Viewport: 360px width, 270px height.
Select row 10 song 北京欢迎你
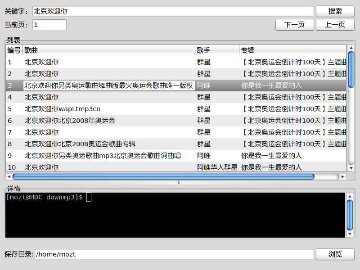[41, 167]
